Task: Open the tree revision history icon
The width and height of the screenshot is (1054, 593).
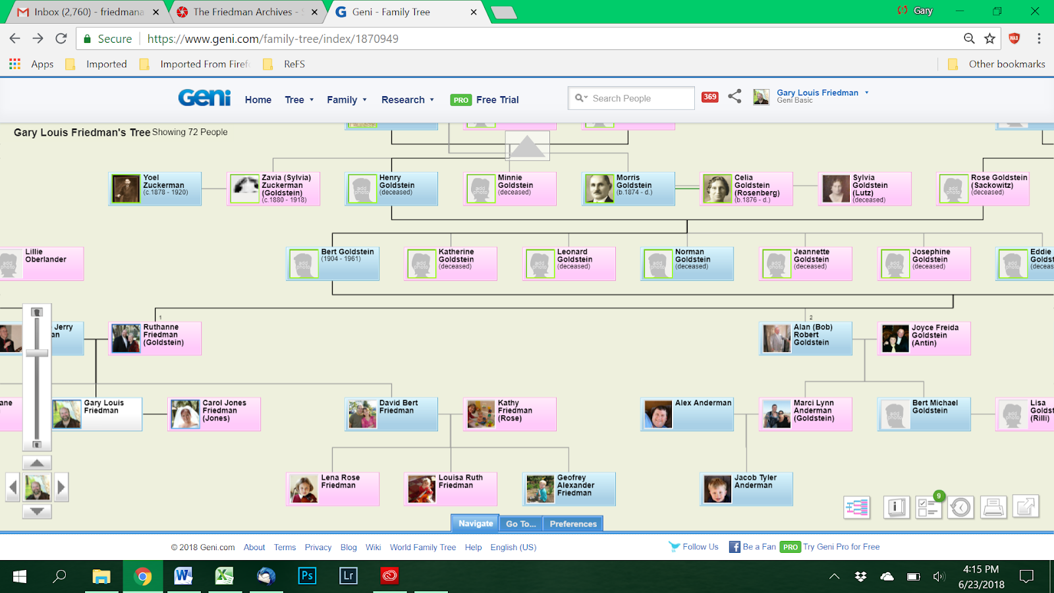Action: point(960,507)
